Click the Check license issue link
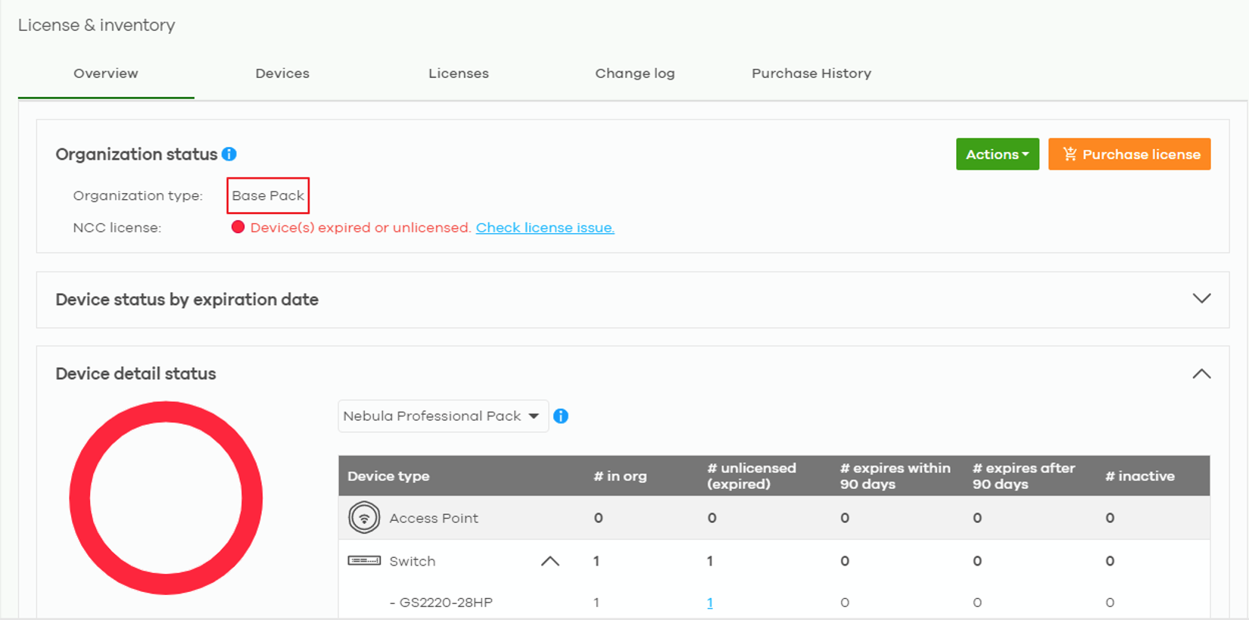Image resolution: width=1249 pixels, height=620 pixels. 545,228
